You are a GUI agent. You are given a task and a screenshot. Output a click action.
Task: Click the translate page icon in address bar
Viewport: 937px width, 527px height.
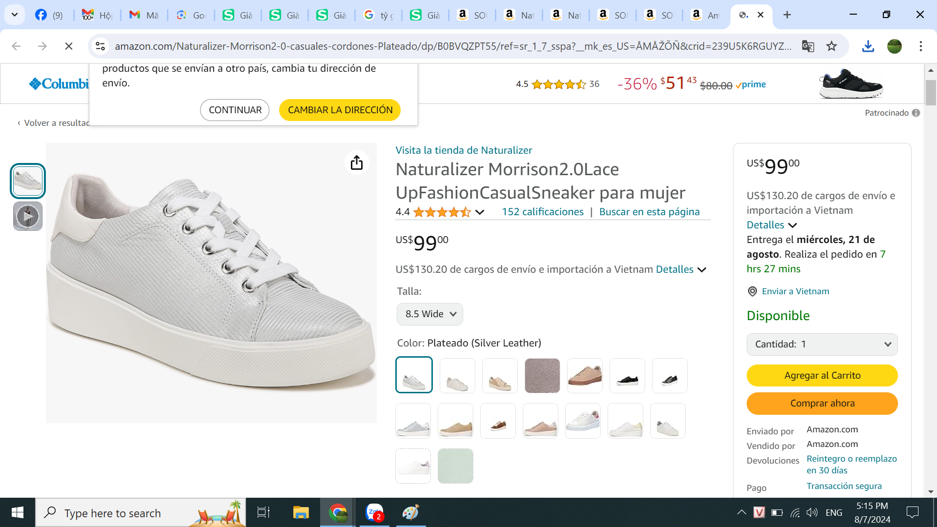pos(808,46)
